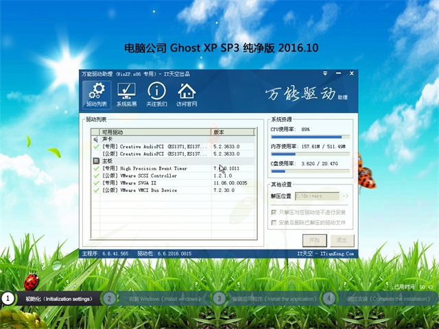Click the dropdown menu icon in title bar
This screenshot has height=329, width=439.
[x=325, y=73]
